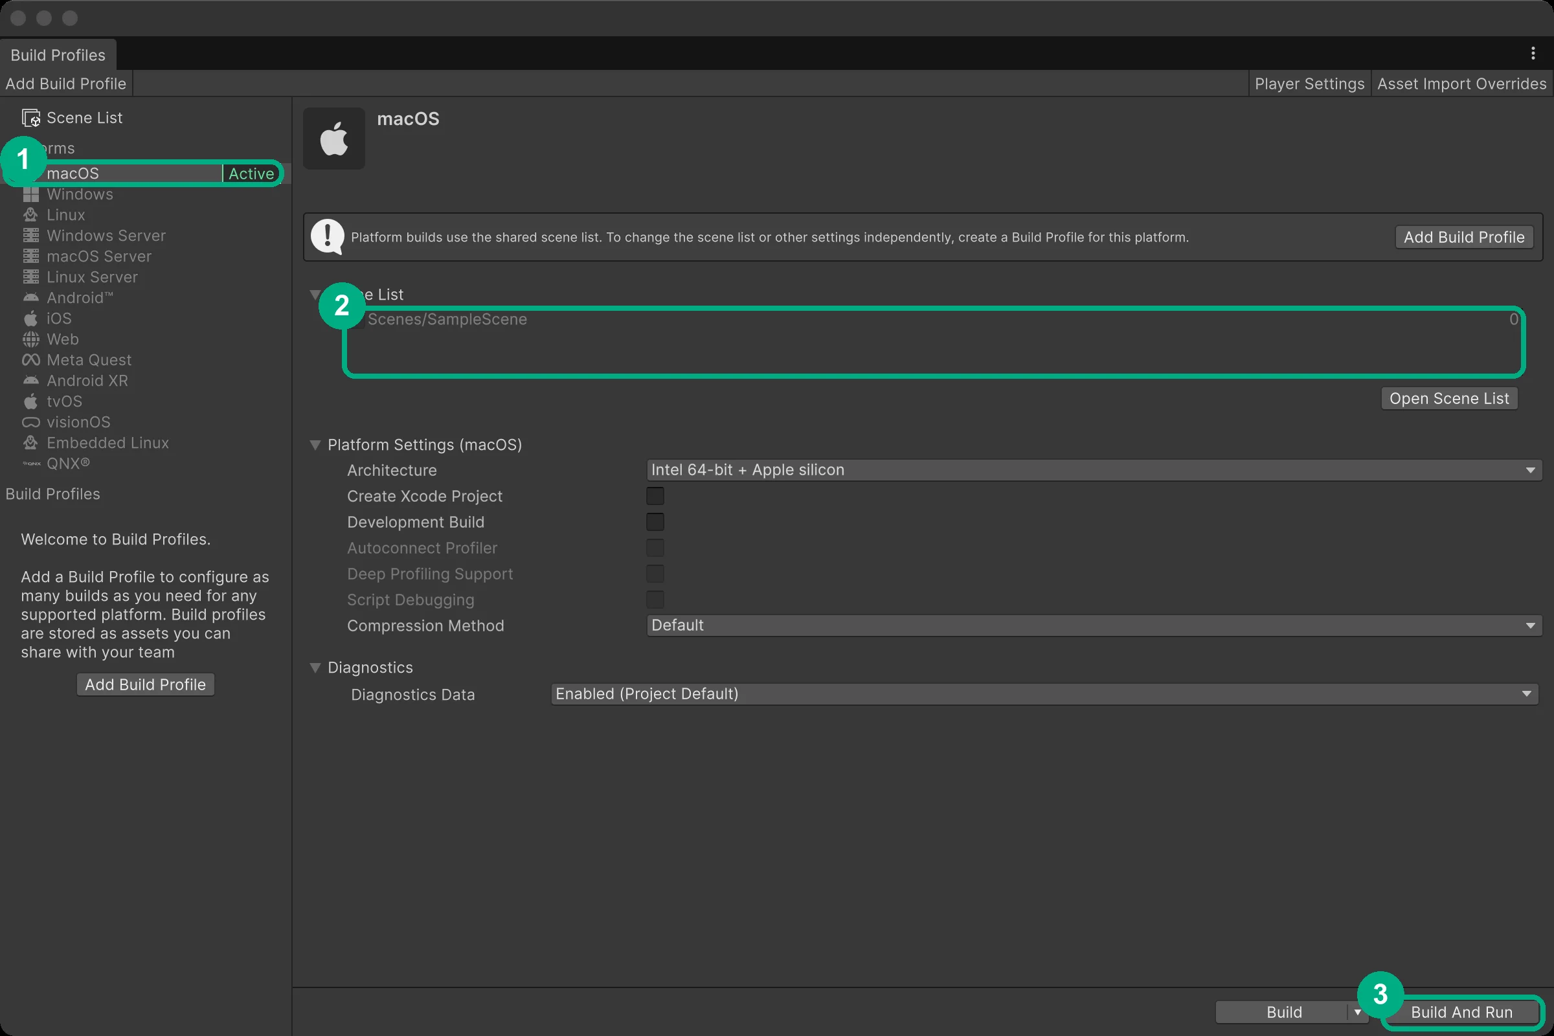
Task: Click the Open Scene List button
Action: pyautogui.click(x=1449, y=398)
